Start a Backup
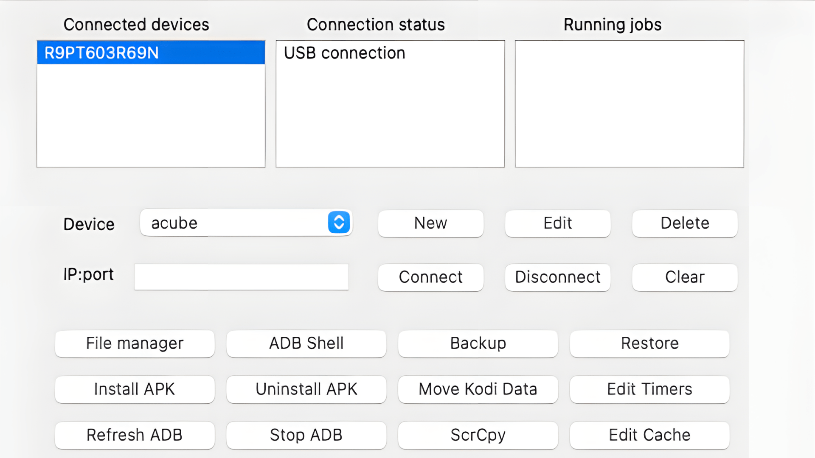The height and width of the screenshot is (458, 815). (x=478, y=343)
